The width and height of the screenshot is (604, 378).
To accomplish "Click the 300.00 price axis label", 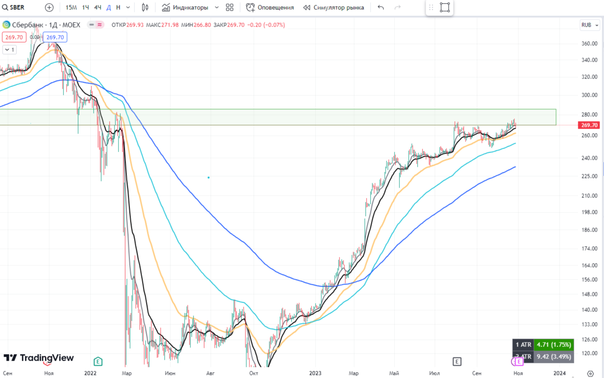I will [590, 95].
